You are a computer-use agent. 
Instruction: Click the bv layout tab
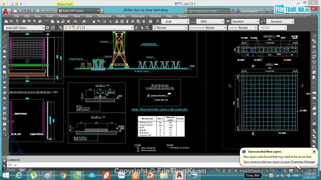[22, 170]
